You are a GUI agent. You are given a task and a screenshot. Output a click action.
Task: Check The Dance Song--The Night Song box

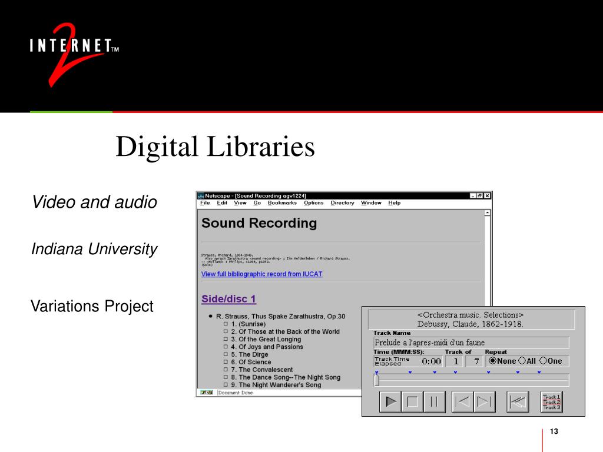tap(226, 377)
